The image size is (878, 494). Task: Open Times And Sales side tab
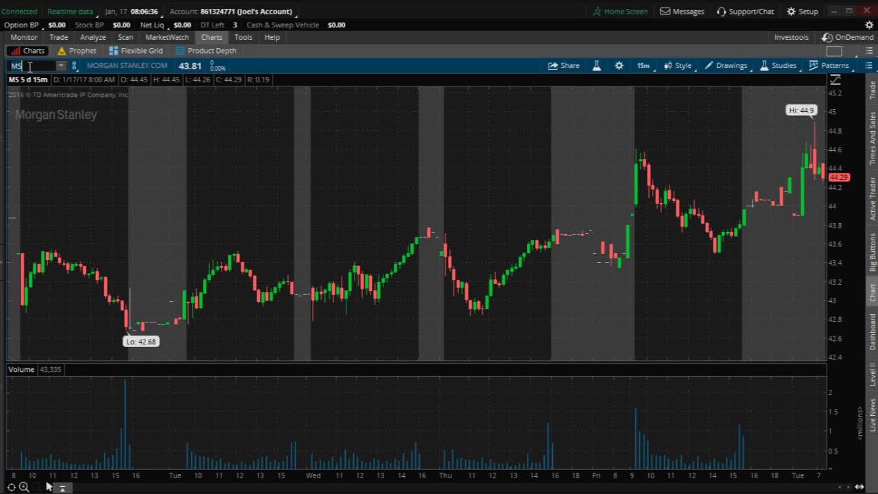(873, 138)
